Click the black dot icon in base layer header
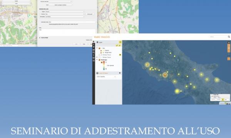This screenshot has height=138, width=231. coord(120,73)
